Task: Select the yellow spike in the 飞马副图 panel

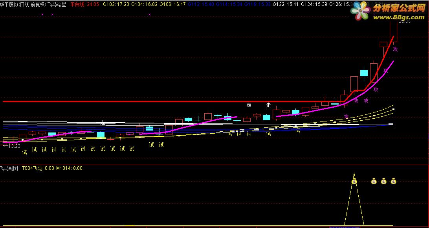Action: [x=354, y=199]
